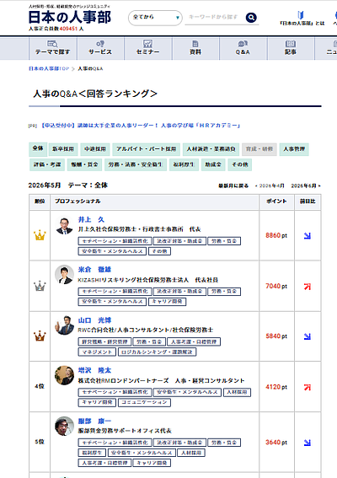Click the silver crown rank icon
Image resolution: width=337 pixels, height=478 pixels.
tap(40, 286)
